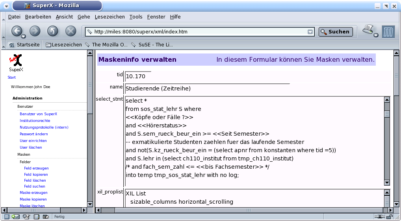Screen dimensions: 401x221
Task: Click the Forward navigation arrow
Action: 35,31
